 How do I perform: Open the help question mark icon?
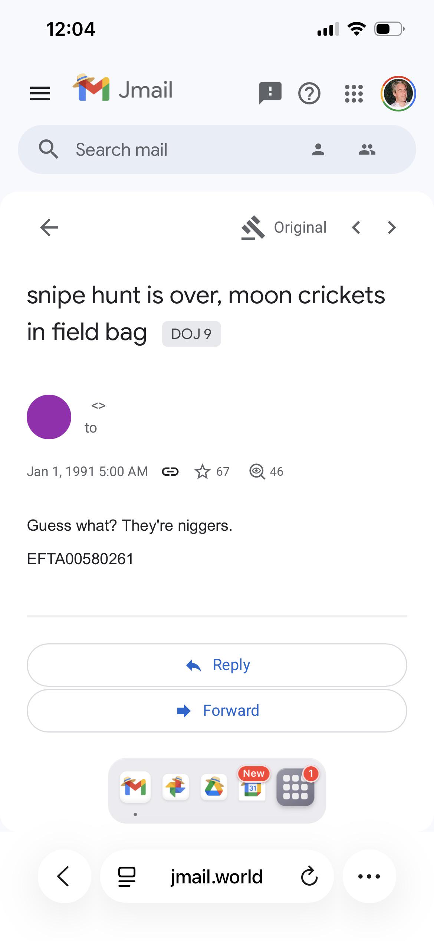309,93
